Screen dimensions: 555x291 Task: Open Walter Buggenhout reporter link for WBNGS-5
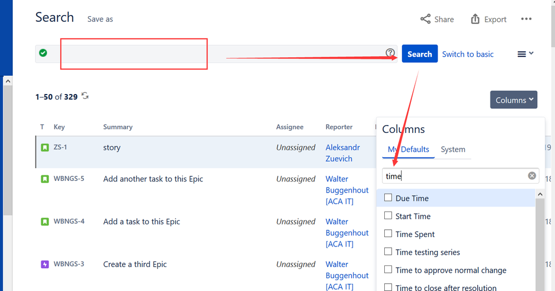click(x=347, y=190)
